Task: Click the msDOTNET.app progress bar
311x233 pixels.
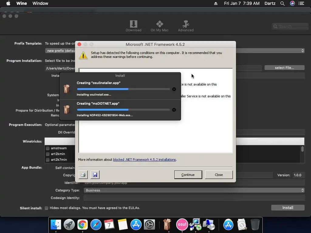Action: point(123,110)
